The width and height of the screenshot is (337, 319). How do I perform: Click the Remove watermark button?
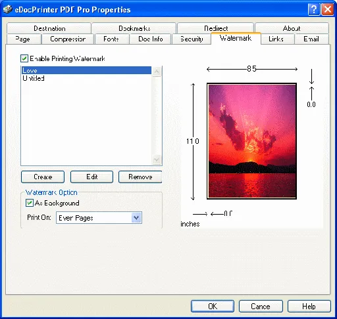(x=140, y=177)
